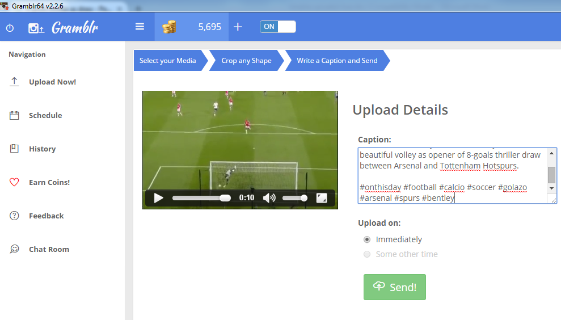Viewport: 561px width, 320px height.
Task: Click the Gramblr64 title bar app icon
Action: [5, 6]
